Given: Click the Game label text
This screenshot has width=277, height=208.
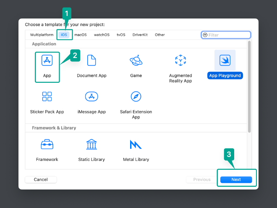Looking at the screenshot, I should 136,76.
